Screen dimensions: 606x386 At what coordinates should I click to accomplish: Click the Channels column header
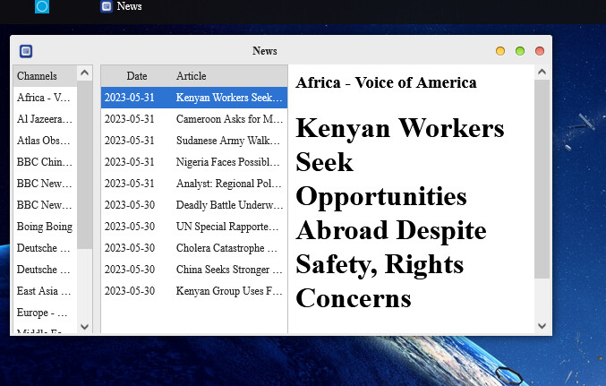coord(45,76)
